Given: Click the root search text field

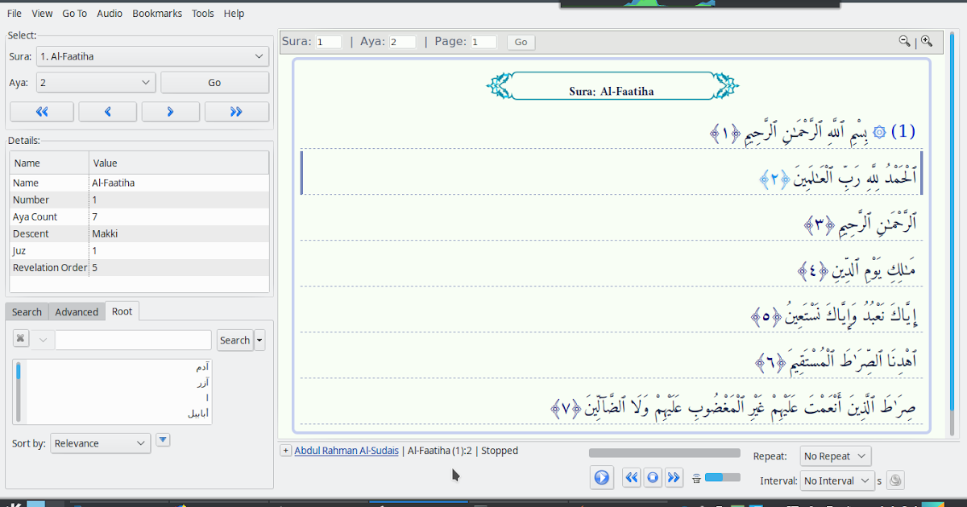Looking at the screenshot, I should [133, 340].
